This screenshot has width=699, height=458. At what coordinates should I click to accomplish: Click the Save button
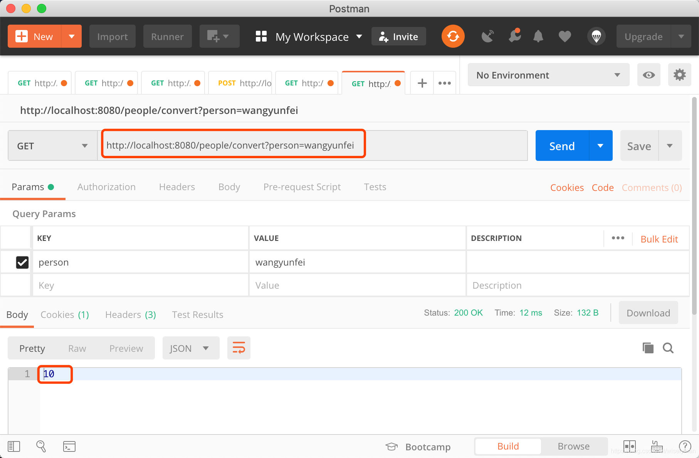tap(639, 145)
